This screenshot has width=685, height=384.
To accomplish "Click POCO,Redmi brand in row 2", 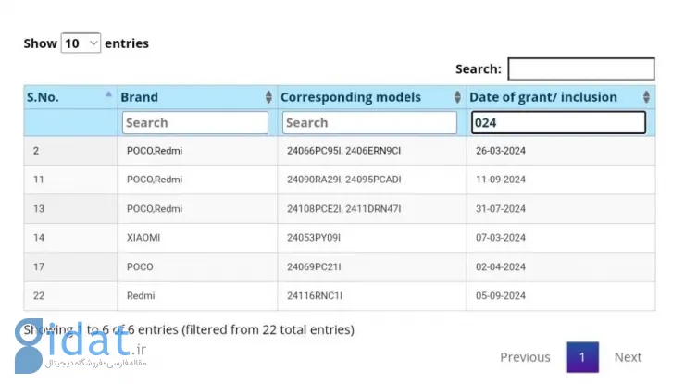I will pyautogui.click(x=155, y=151).
